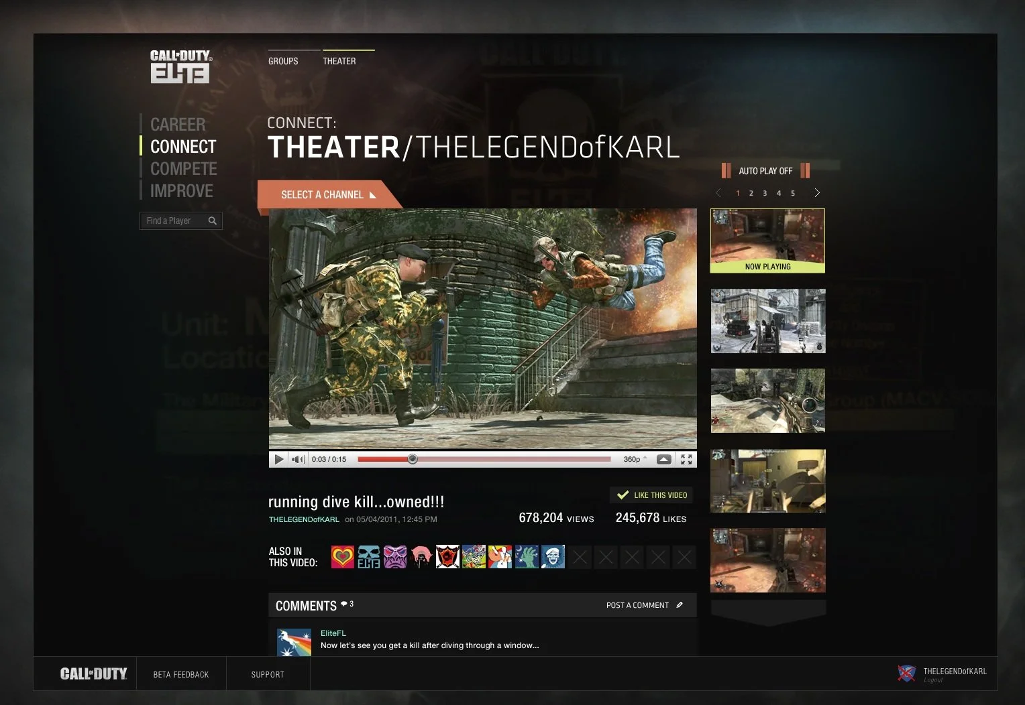Click the Beta Feedback link in footer
1025x705 pixels.
coord(181,674)
